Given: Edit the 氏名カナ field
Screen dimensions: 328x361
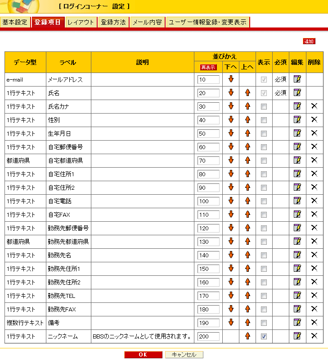Looking at the screenshot, I should point(297,106).
